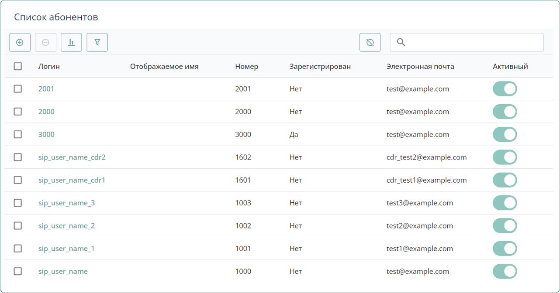Open subscriber 2001 via its login link
The height and width of the screenshot is (293, 560).
pos(46,89)
